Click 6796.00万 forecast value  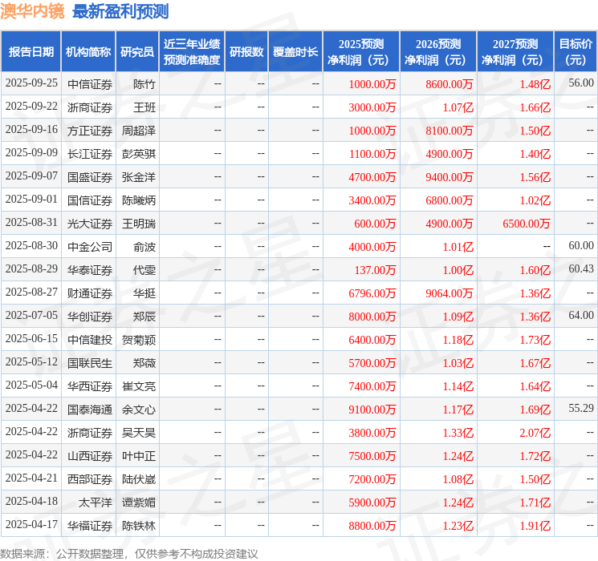[372, 293]
